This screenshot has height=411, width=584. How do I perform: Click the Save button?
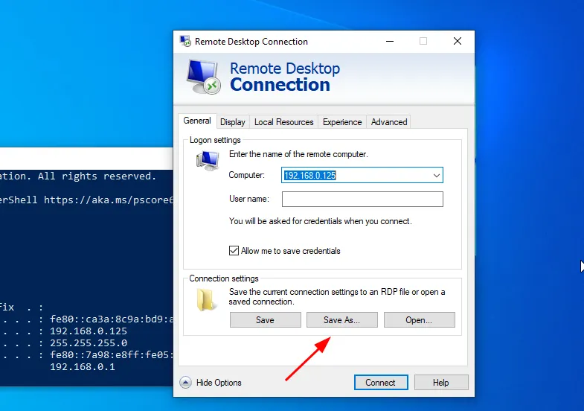coord(265,320)
